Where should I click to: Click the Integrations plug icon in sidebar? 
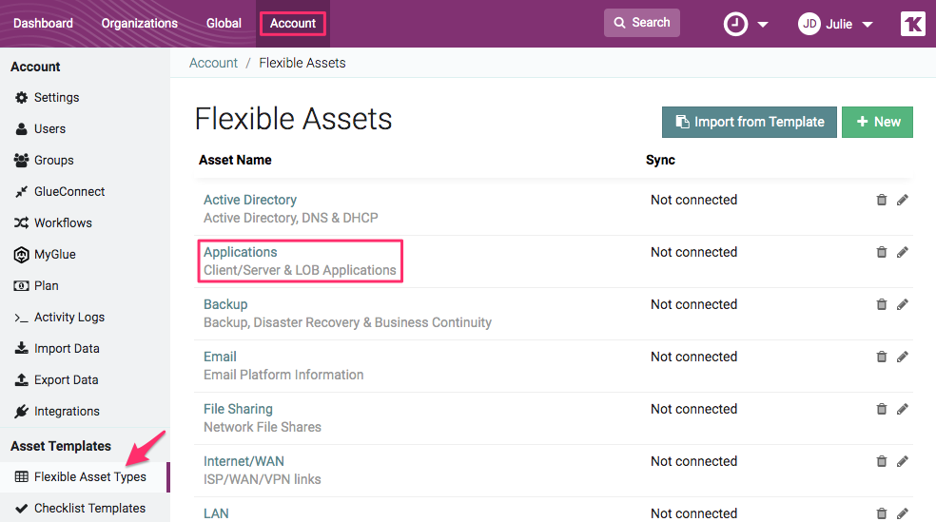click(x=22, y=411)
